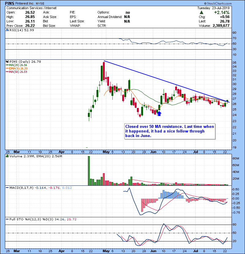Image resolution: width=245 pixels, height=254 pixels.
Task: Click the 'EPS:' label
Action: [73, 17]
